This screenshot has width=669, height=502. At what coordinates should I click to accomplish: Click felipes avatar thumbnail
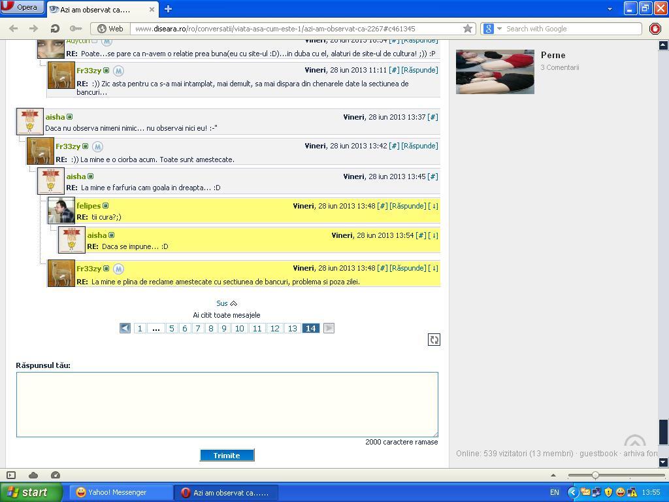pos(61,210)
